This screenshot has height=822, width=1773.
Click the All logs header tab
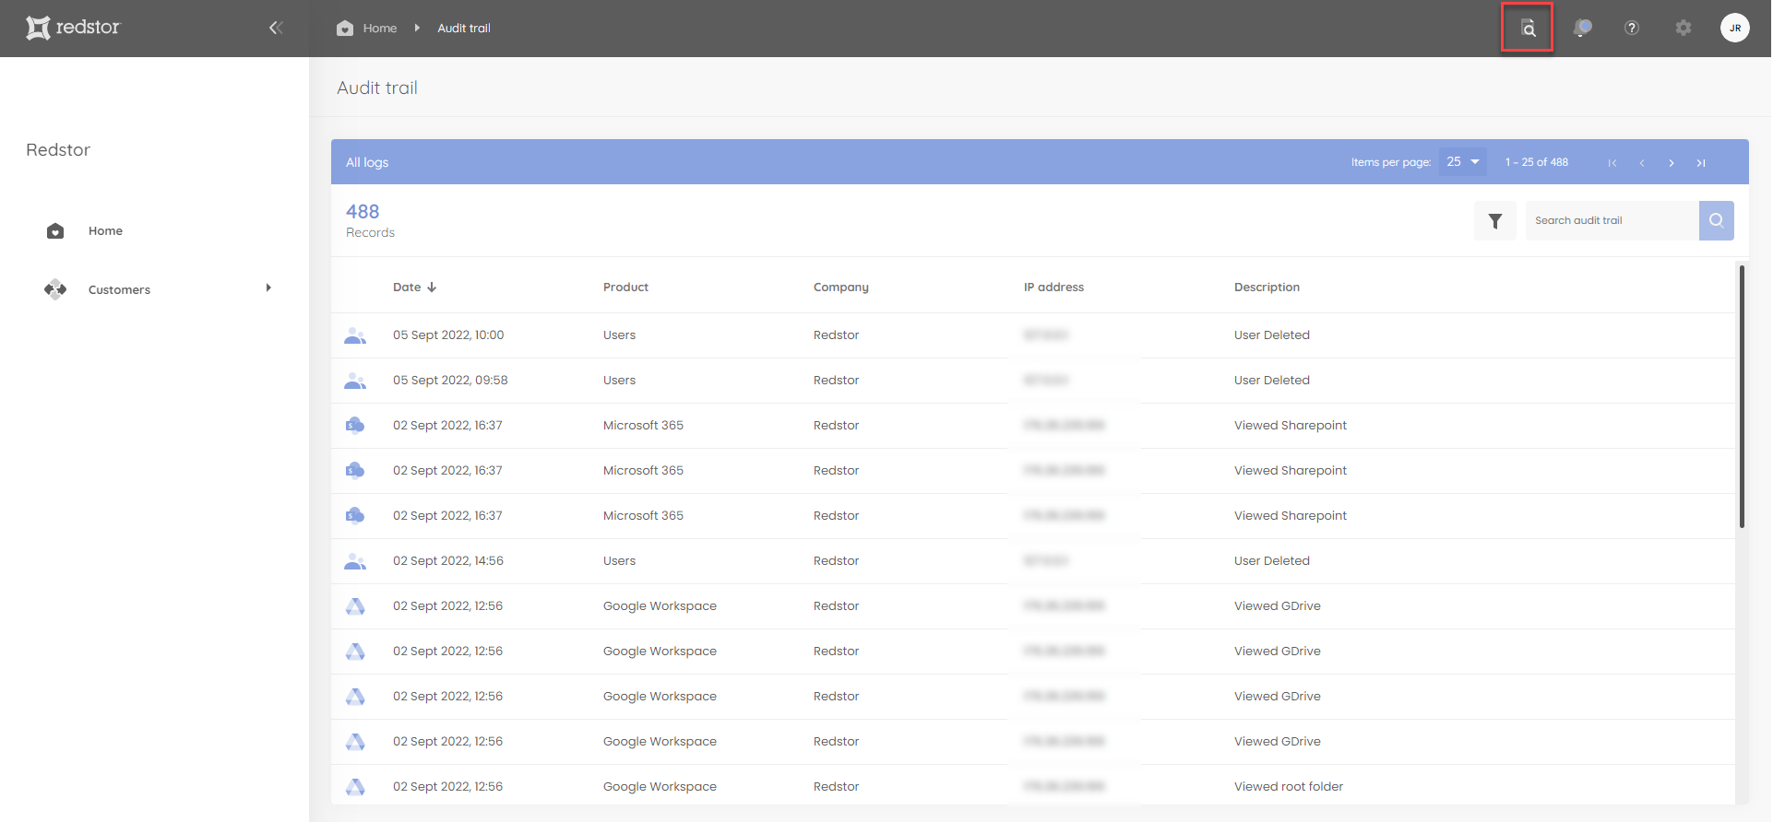click(x=367, y=162)
